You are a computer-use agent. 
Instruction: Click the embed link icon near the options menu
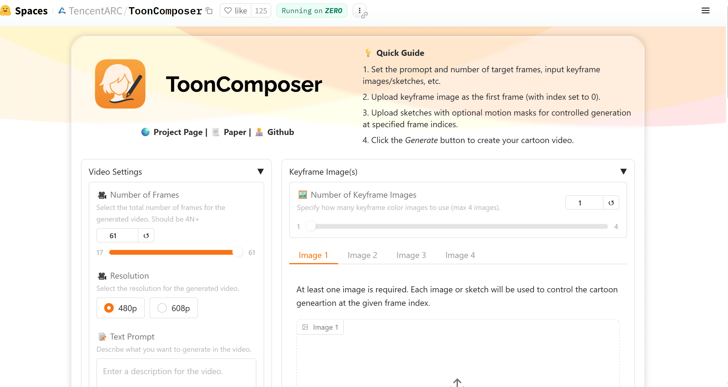click(364, 16)
